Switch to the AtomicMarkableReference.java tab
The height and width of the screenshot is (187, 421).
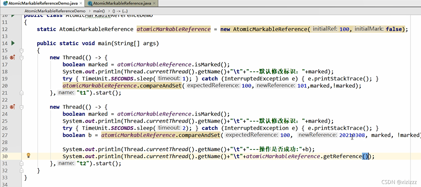tap(122, 4)
